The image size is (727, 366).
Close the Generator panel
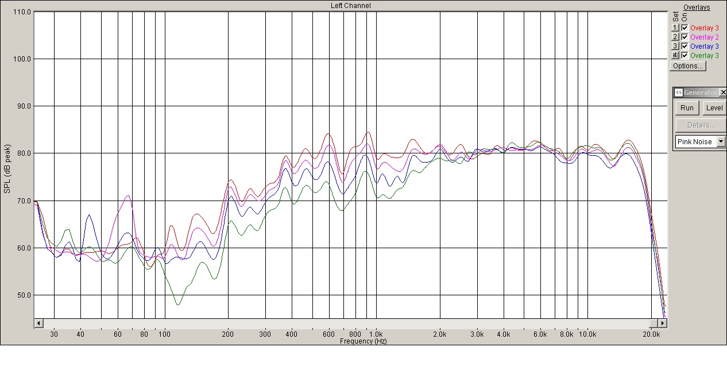[722, 93]
